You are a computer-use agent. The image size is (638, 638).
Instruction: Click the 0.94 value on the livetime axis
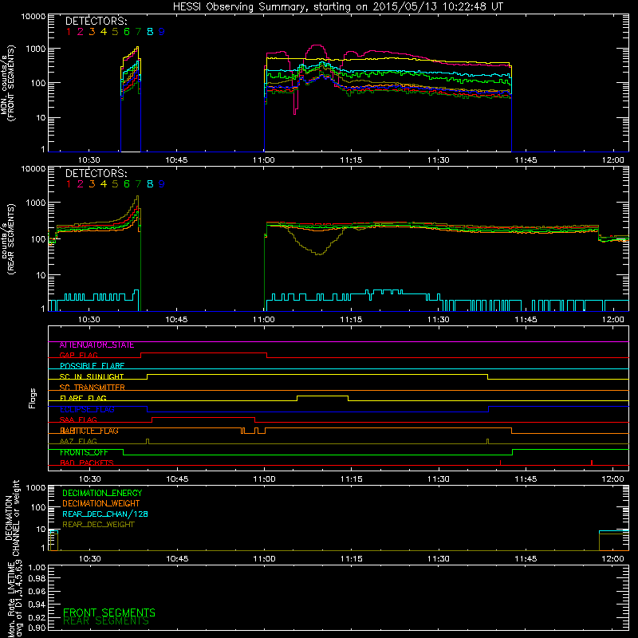pyautogui.click(x=37, y=605)
